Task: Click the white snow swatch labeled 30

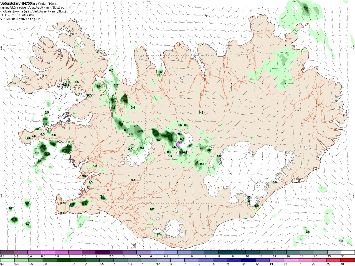Action: (348, 252)
